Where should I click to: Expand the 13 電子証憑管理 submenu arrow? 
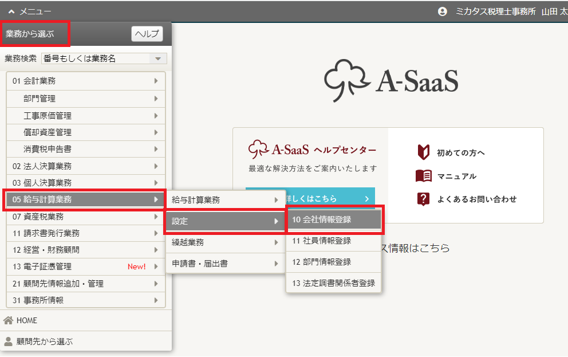(156, 266)
